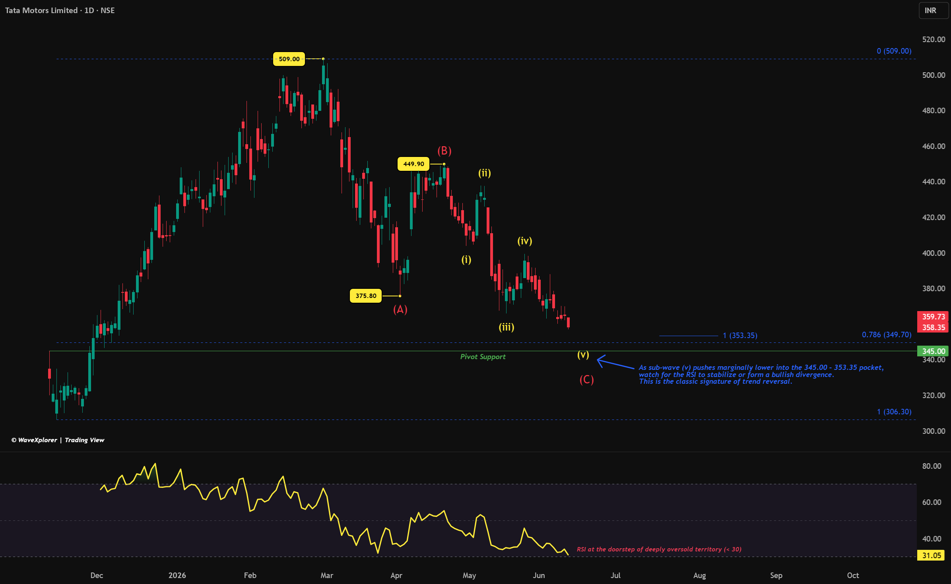Click the 0.786 (349.70) Fibonacci label
This screenshot has height=584, width=951.
(887, 335)
